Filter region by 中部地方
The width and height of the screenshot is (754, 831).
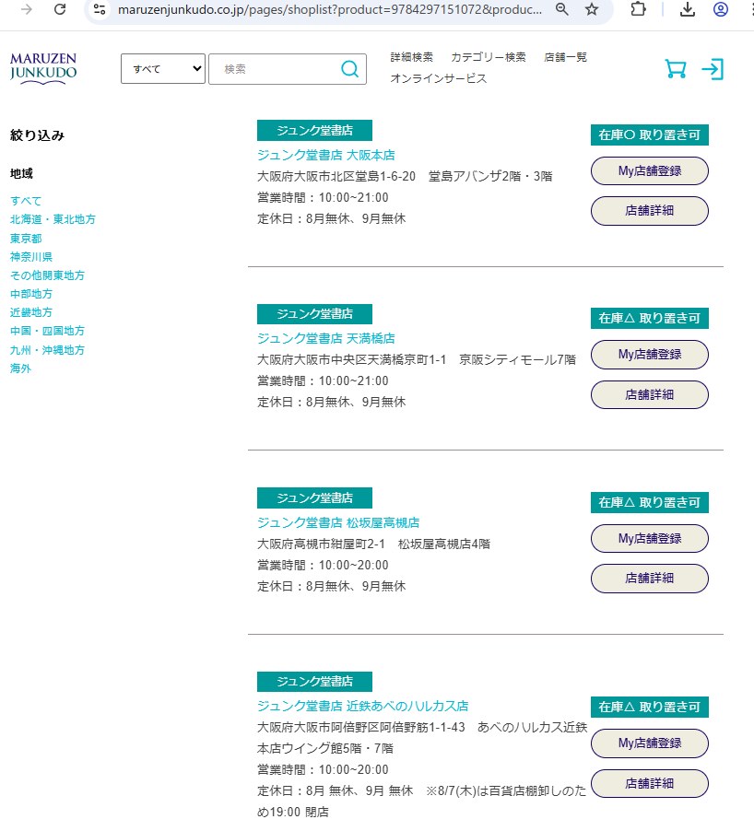30,294
